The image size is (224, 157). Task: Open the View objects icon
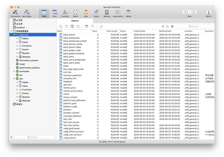(x=54, y=14)
